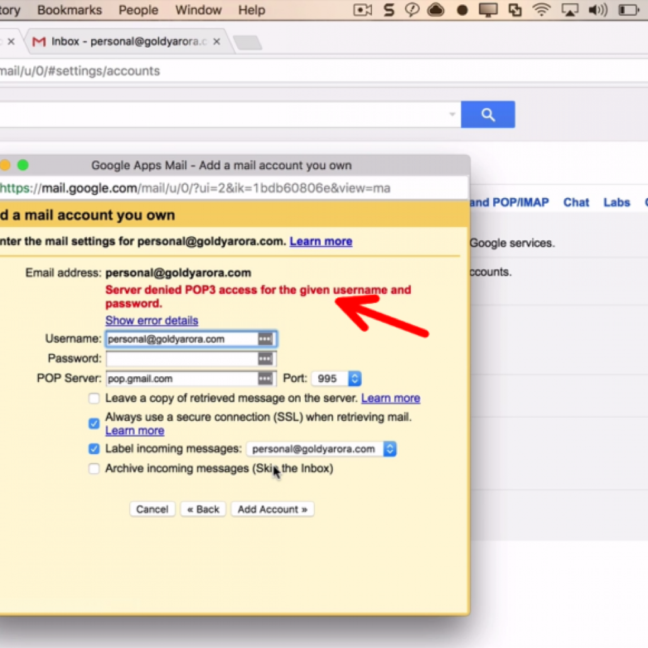The width and height of the screenshot is (648, 648).
Task: Click password manager icon in Username field
Action: pyautogui.click(x=265, y=339)
